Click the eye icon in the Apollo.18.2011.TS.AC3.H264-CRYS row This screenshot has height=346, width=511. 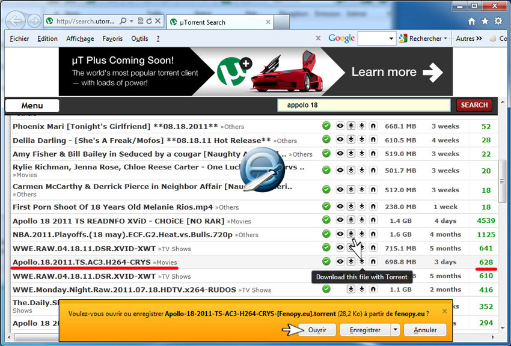(x=340, y=261)
